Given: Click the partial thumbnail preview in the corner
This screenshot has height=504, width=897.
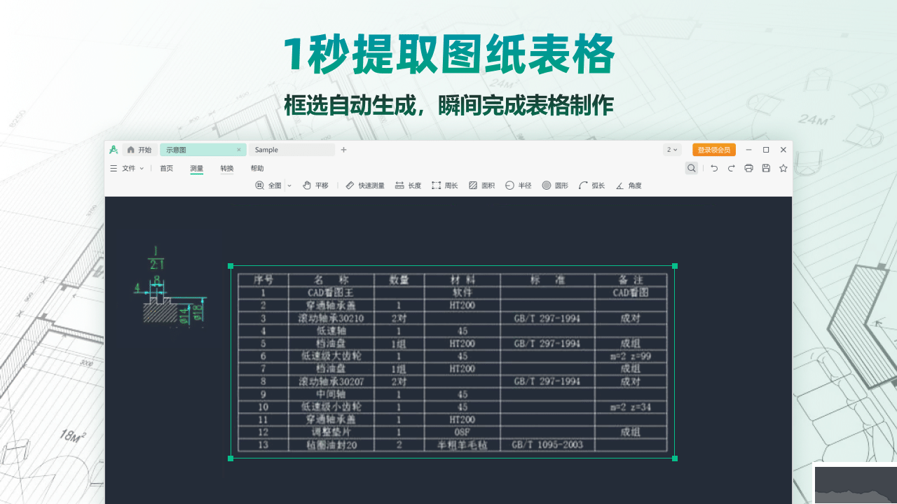Looking at the screenshot, I should 856,484.
